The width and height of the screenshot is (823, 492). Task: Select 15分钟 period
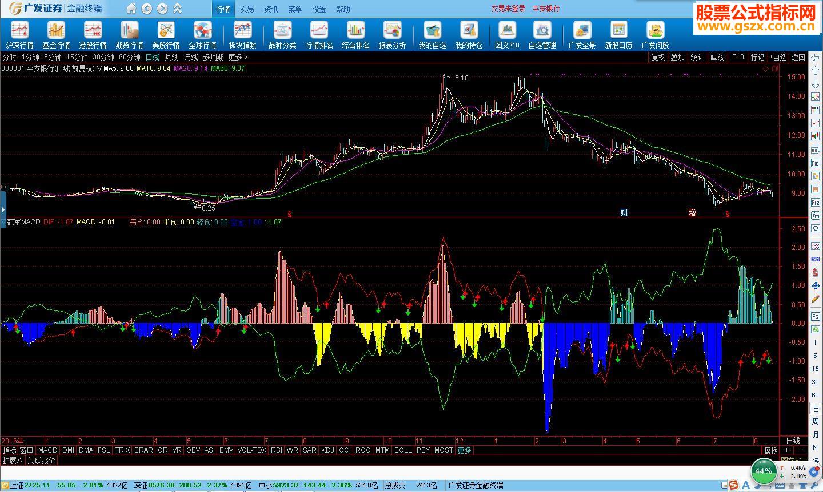pos(77,57)
